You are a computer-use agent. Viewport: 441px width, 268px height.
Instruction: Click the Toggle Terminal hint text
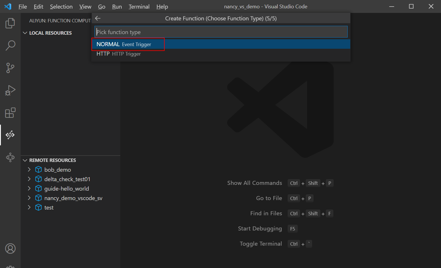[x=261, y=244]
